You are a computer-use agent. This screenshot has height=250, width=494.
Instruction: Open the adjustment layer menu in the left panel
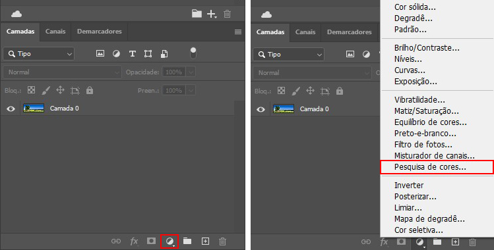click(x=170, y=241)
